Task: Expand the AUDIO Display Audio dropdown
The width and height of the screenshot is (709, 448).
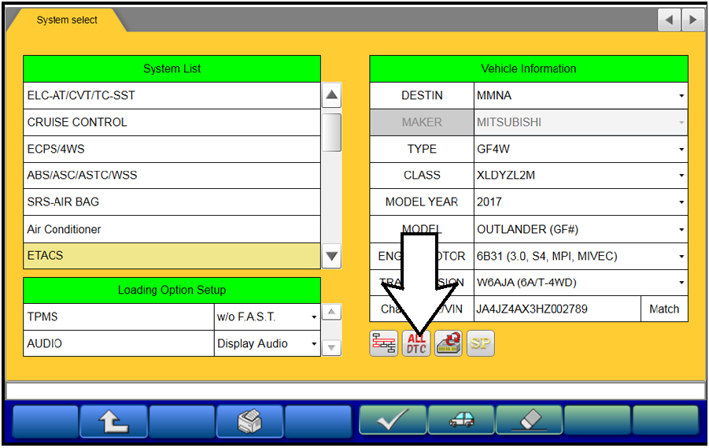Action: (x=267, y=344)
